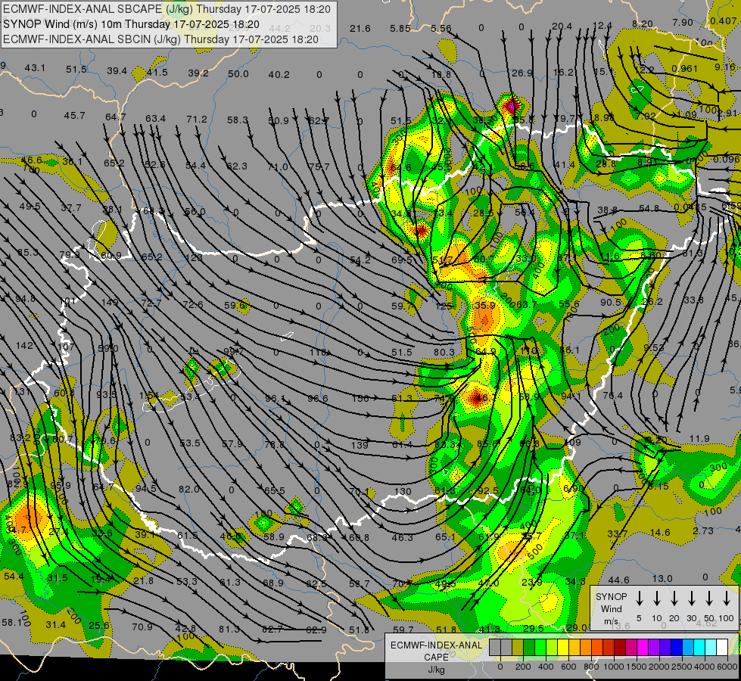Click the map value 107
Viewport: 741px width, 681px height.
[66, 347]
